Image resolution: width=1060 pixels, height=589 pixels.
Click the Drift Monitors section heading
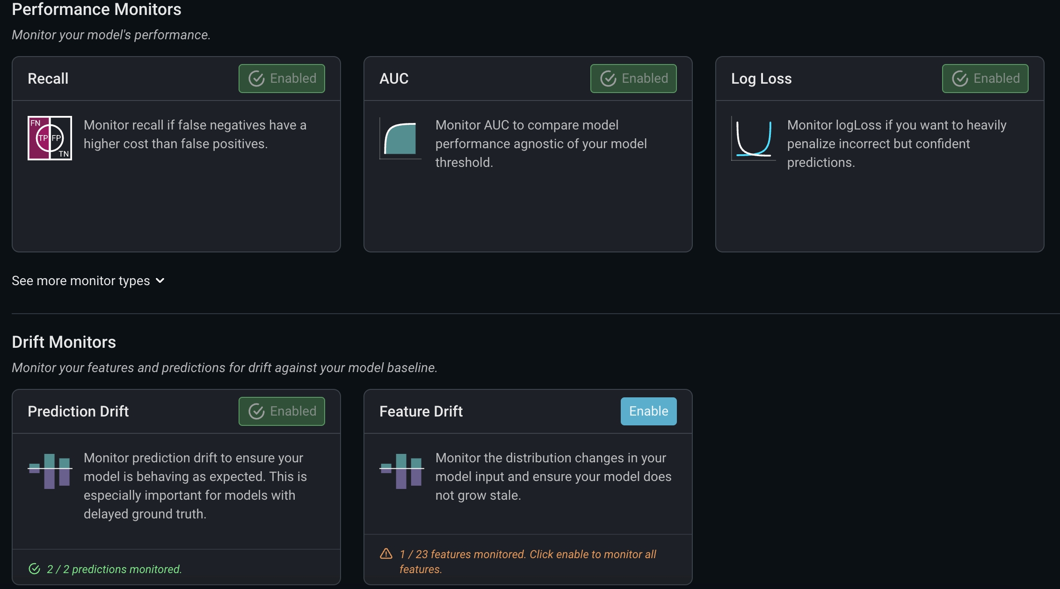[64, 342]
